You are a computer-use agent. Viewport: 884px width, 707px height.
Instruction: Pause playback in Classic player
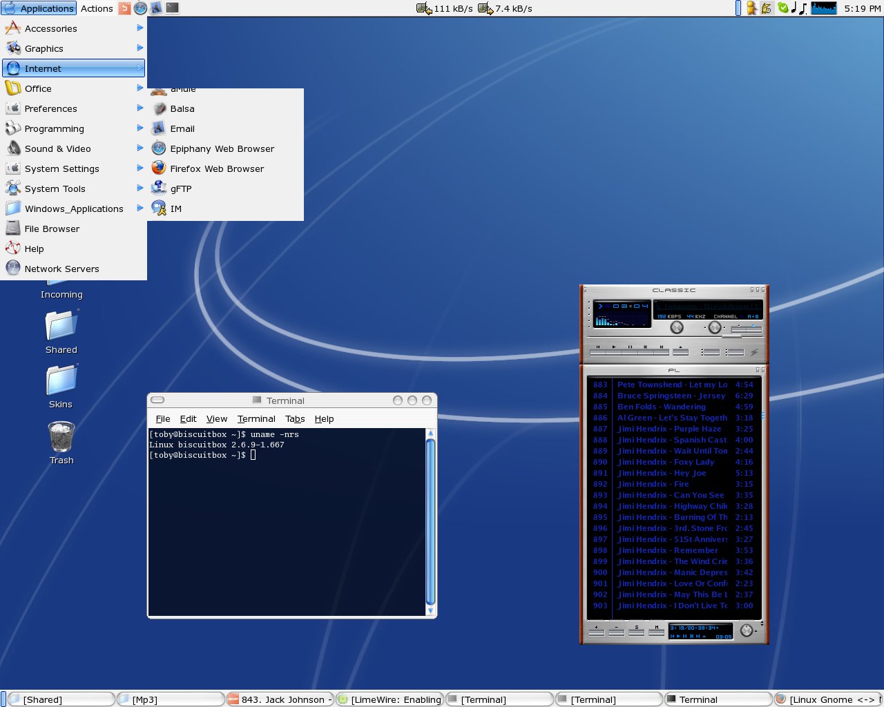630,351
